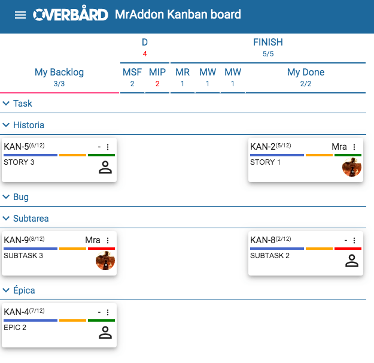
Task: Click unassigned person icon on KAN-5
Action: 105,167
